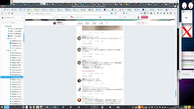The image size is (194, 109).
Task: Open the ツイート count tab on profile
Action: (80, 23)
